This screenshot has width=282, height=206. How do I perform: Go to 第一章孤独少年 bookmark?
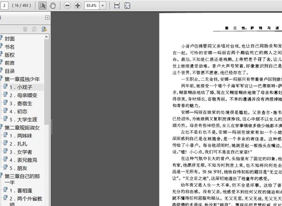tap(22, 79)
